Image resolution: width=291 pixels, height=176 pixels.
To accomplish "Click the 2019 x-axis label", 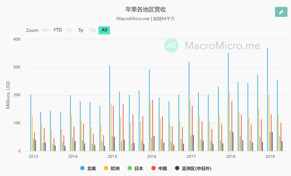I will [270, 157].
